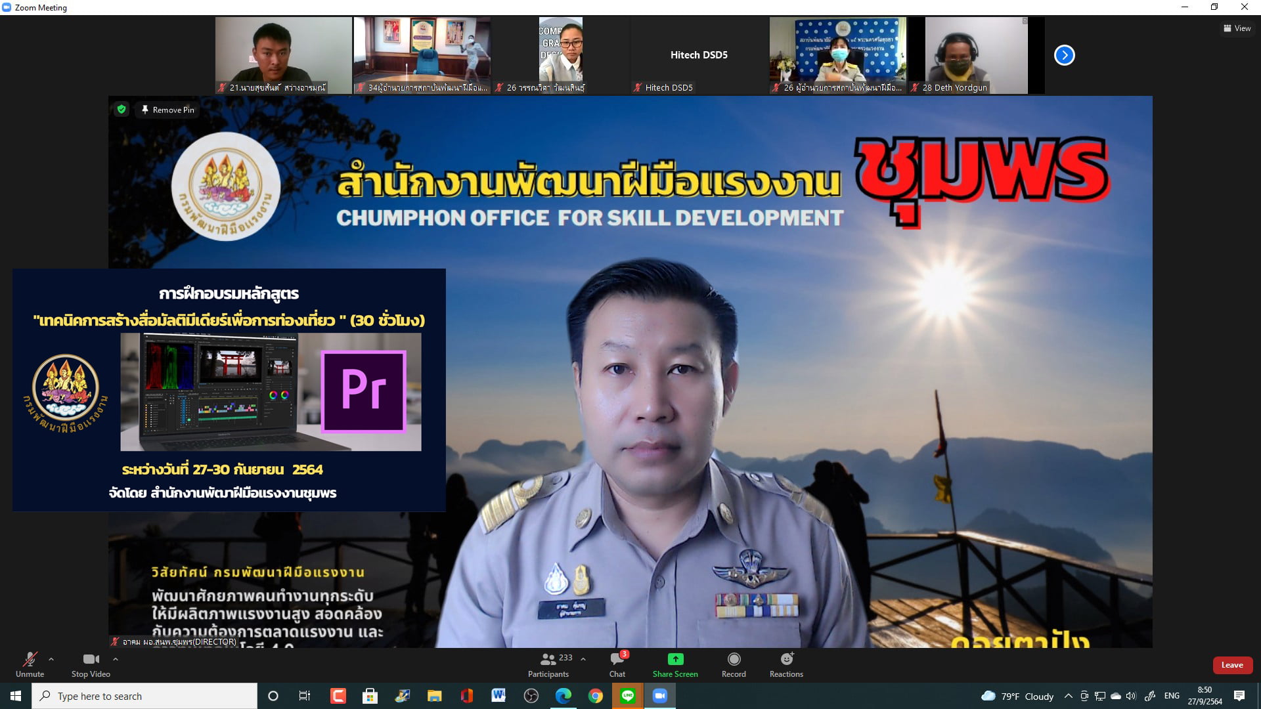Open the Participants panel
The height and width of the screenshot is (709, 1261).
point(548,664)
